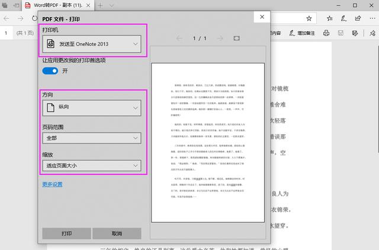The height and width of the screenshot is (250, 379).
Task: Click the fit-to-page preview icon
Action: click(237, 38)
